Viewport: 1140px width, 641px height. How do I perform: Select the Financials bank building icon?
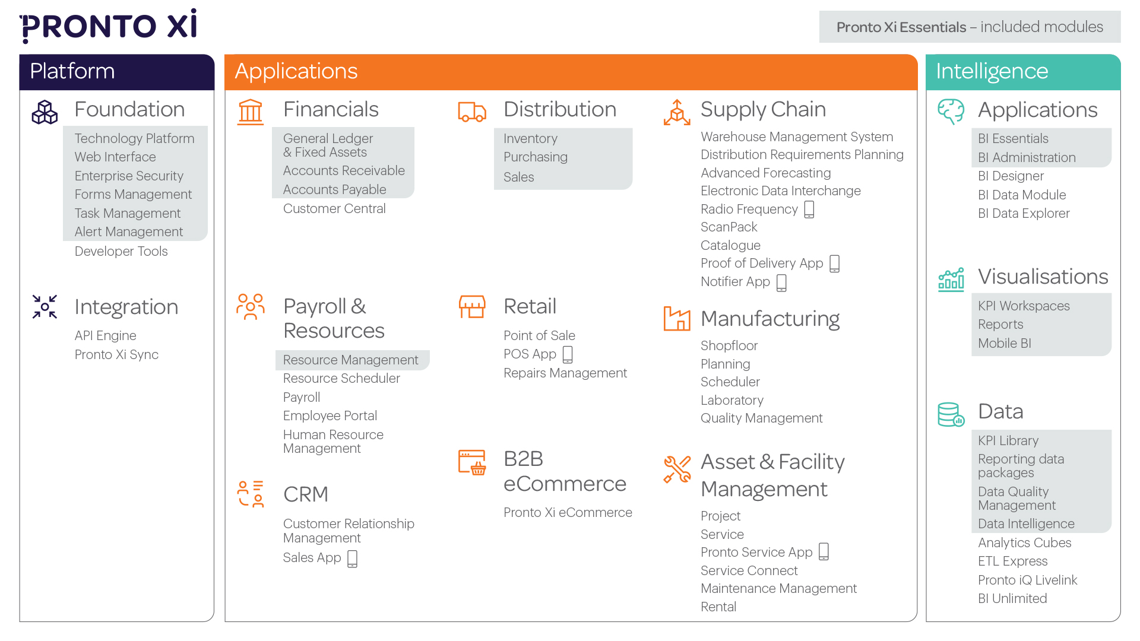pos(251,112)
